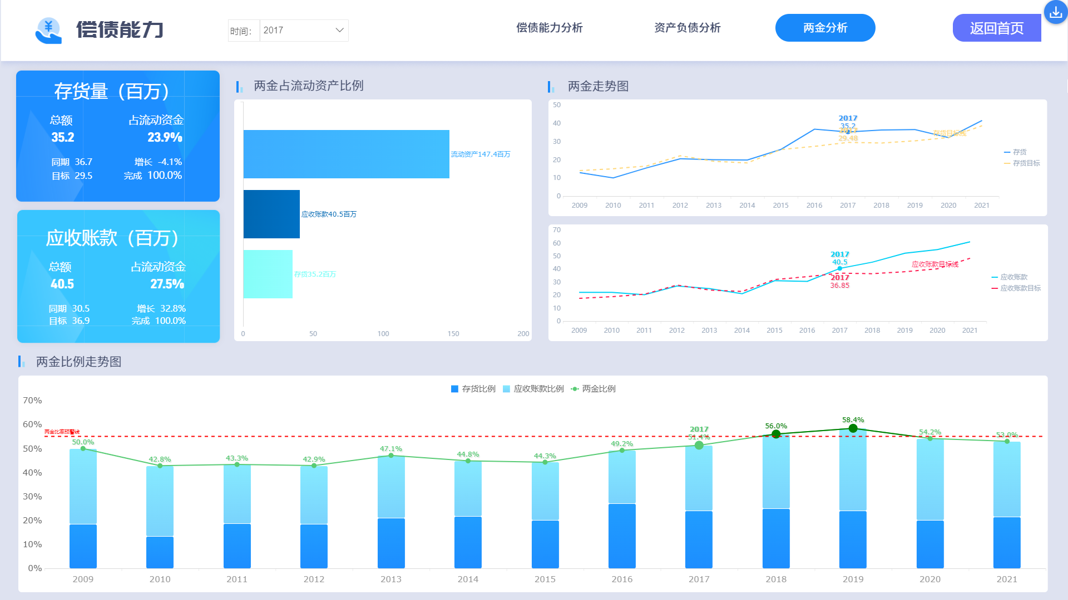Viewport: 1068px width, 600px height.
Task: Click the yen-in-hand logo icon
Action: 48,30
